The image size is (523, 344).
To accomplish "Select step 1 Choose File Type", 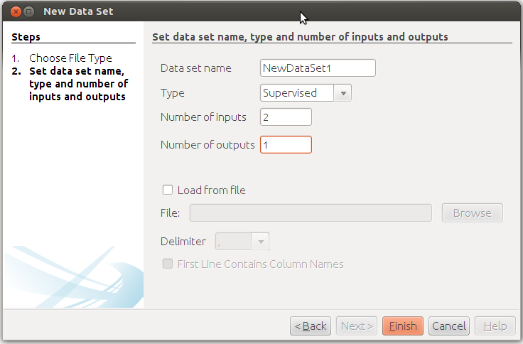I will point(70,58).
